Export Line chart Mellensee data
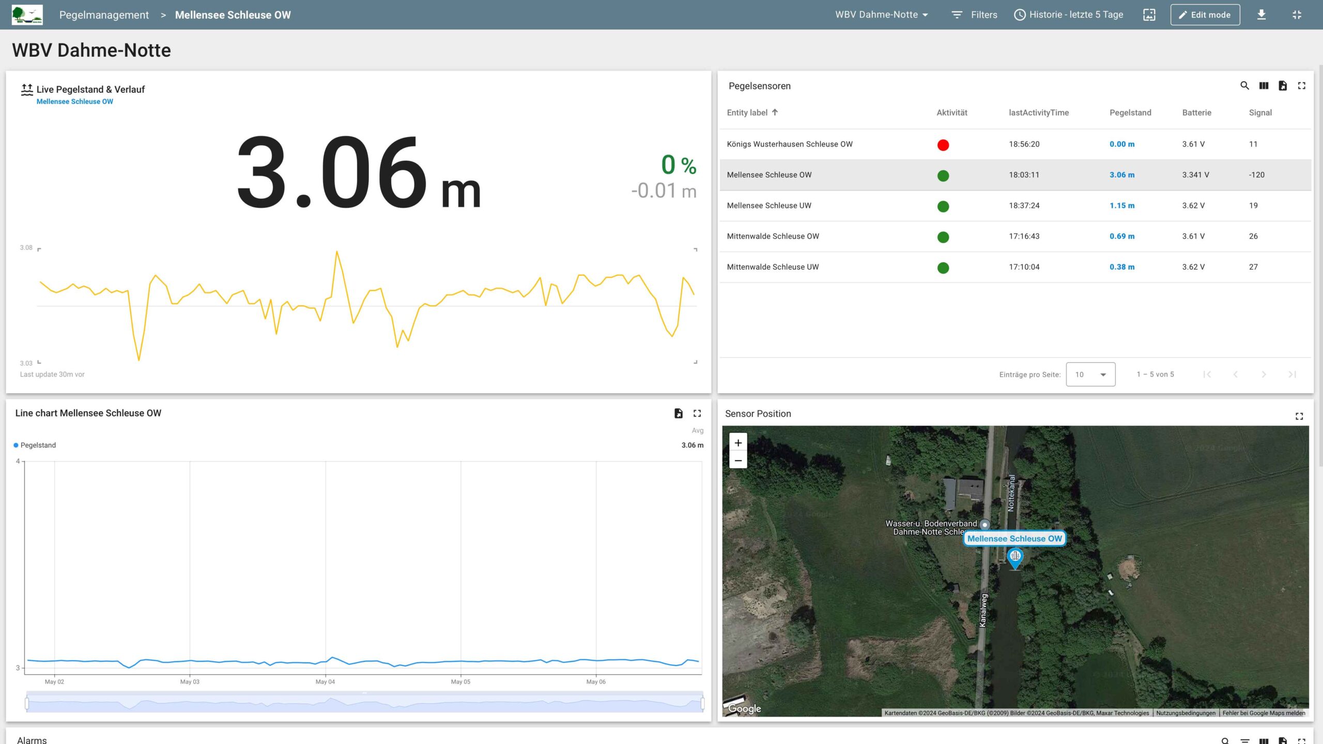The height and width of the screenshot is (744, 1323). (x=679, y=413)
